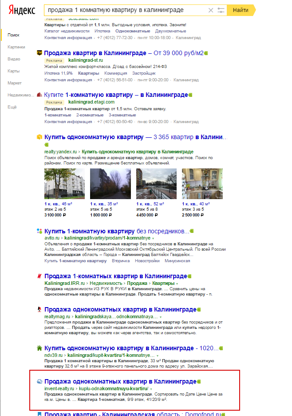The width and height of the screenshot is (292, 416).
Task: Click kaliningrad-st.ru green URL
Action: click(86, 60)
